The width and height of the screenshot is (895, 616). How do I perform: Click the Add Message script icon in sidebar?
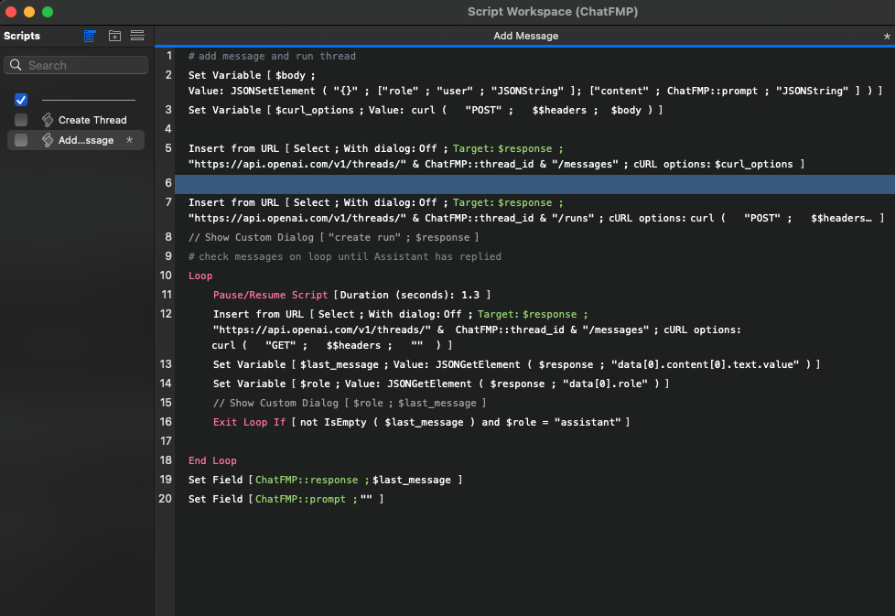coord(48,140)
